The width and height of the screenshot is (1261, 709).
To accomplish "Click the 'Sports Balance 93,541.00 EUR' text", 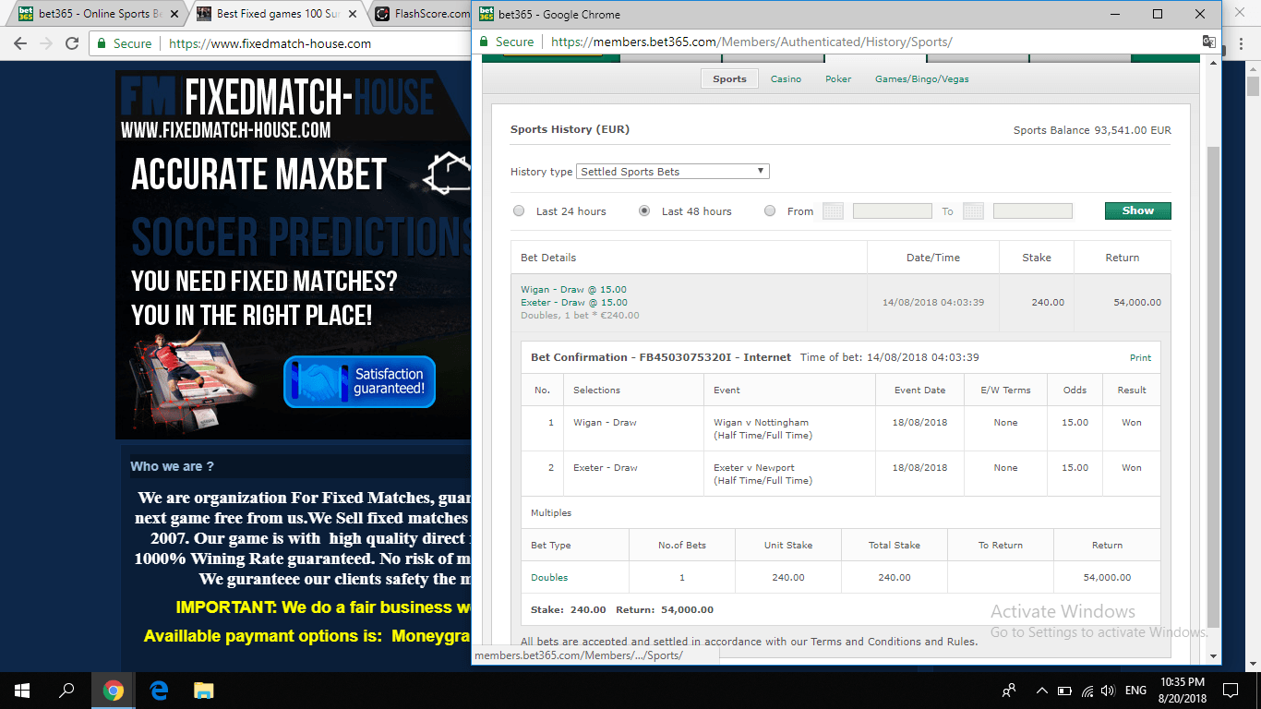I will point(1092,130).
